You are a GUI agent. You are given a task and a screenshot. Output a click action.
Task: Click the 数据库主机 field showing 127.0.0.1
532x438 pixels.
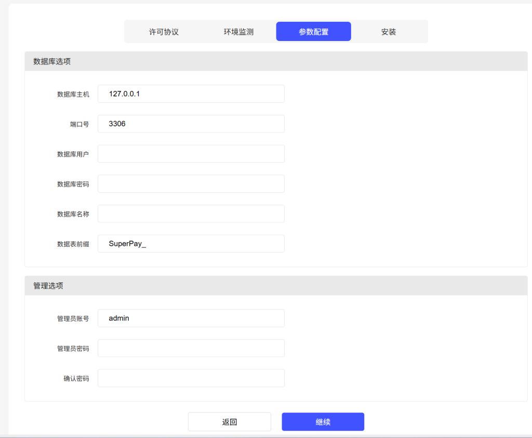[191, 94]
